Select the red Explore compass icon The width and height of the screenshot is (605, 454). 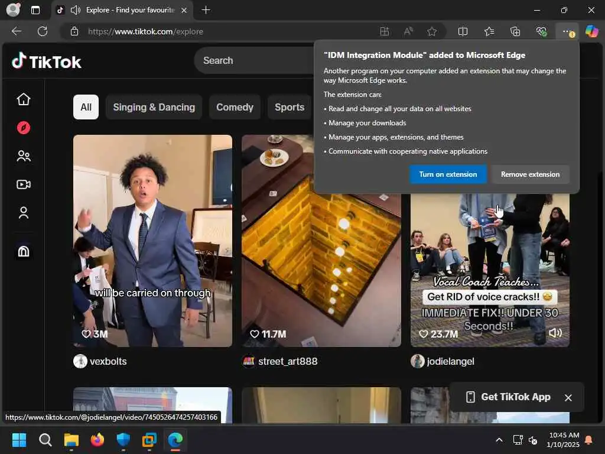(24, 128)
